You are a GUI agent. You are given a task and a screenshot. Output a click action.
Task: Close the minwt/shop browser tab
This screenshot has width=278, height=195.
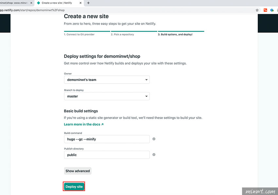point(31,3)
